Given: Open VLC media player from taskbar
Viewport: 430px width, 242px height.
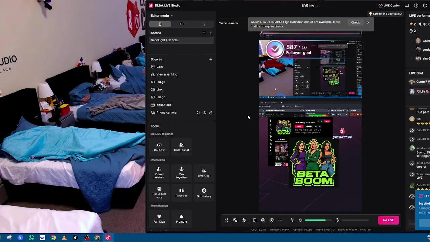Looking at the screenshot, I should 64,238.
